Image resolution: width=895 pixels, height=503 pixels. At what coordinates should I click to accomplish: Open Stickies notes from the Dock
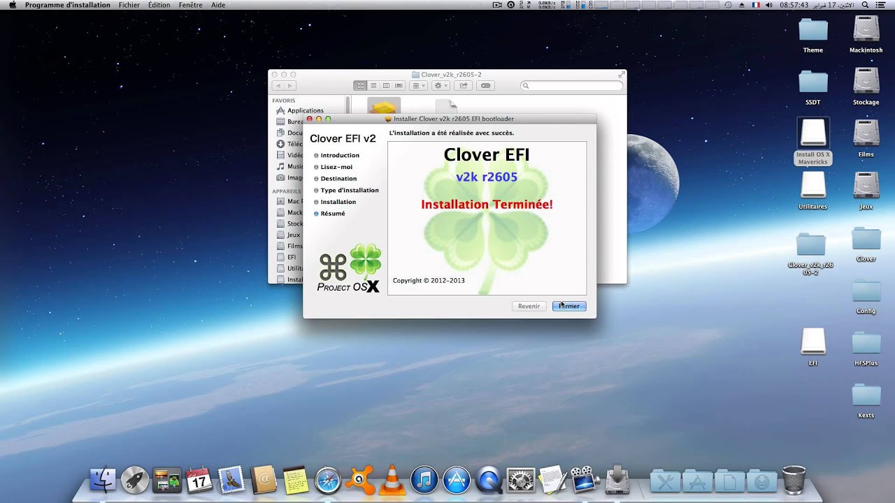coord(296,480)
